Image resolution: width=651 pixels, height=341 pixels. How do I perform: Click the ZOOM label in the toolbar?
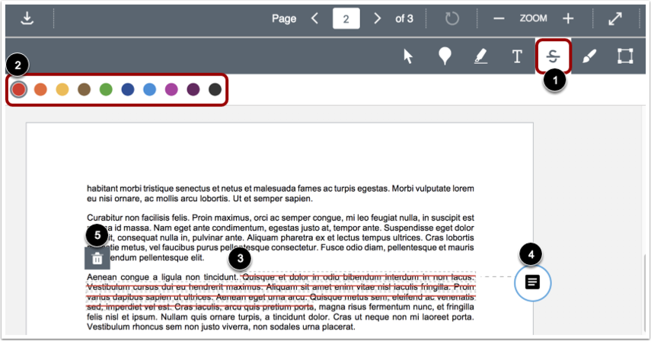click(533, 18)
